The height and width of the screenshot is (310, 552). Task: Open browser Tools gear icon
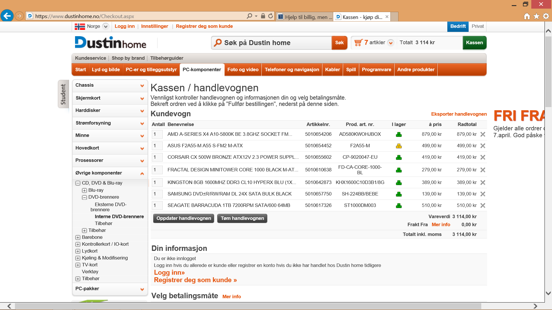tap(546, 16)
